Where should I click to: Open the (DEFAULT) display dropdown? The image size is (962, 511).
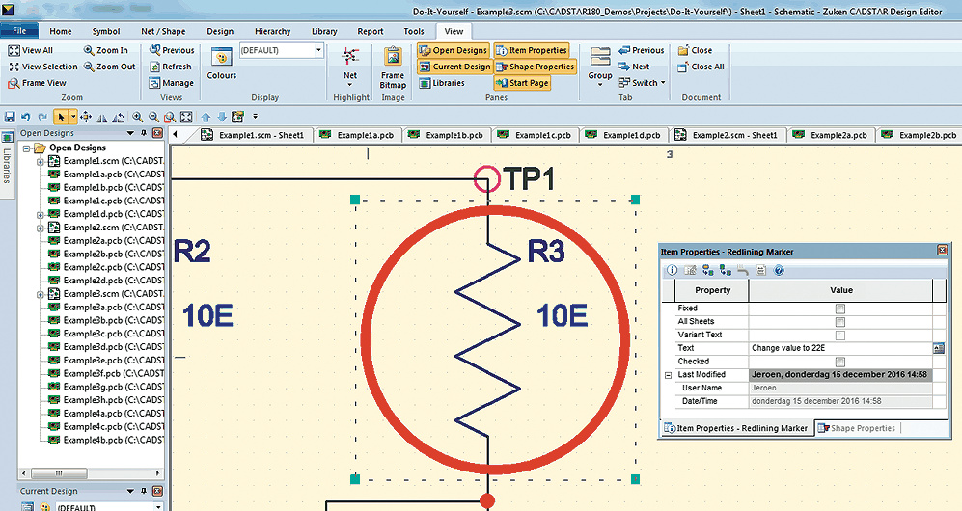tap(318, 50)
